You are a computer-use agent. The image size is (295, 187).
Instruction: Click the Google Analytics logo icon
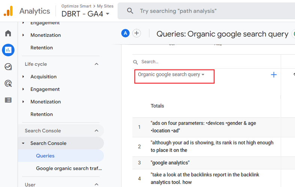pos(8,11)
